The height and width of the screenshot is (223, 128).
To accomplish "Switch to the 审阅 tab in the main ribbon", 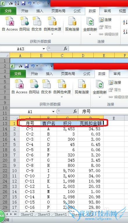I will click(x=107, y=11).
